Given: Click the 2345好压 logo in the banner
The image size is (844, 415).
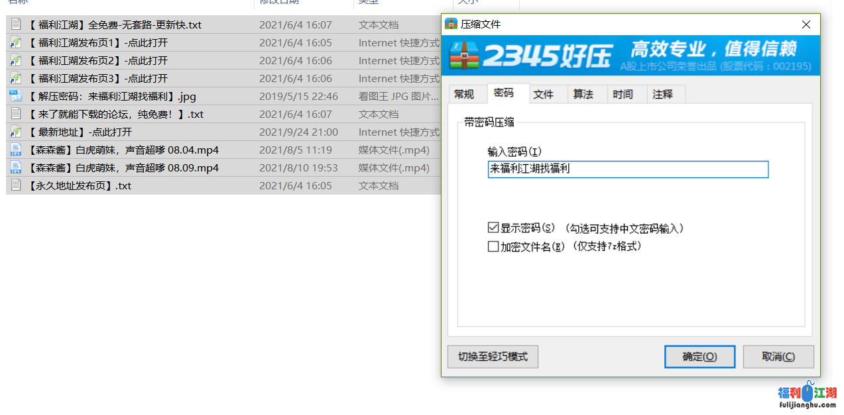Looking at the screenshot, I should (530, 56).
